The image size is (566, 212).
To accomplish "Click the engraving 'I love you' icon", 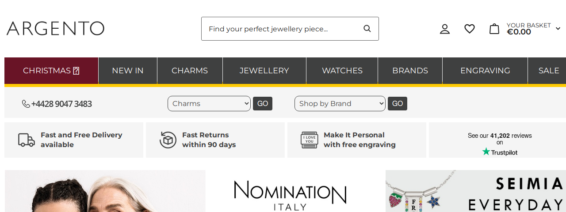I will pos(310,140).
